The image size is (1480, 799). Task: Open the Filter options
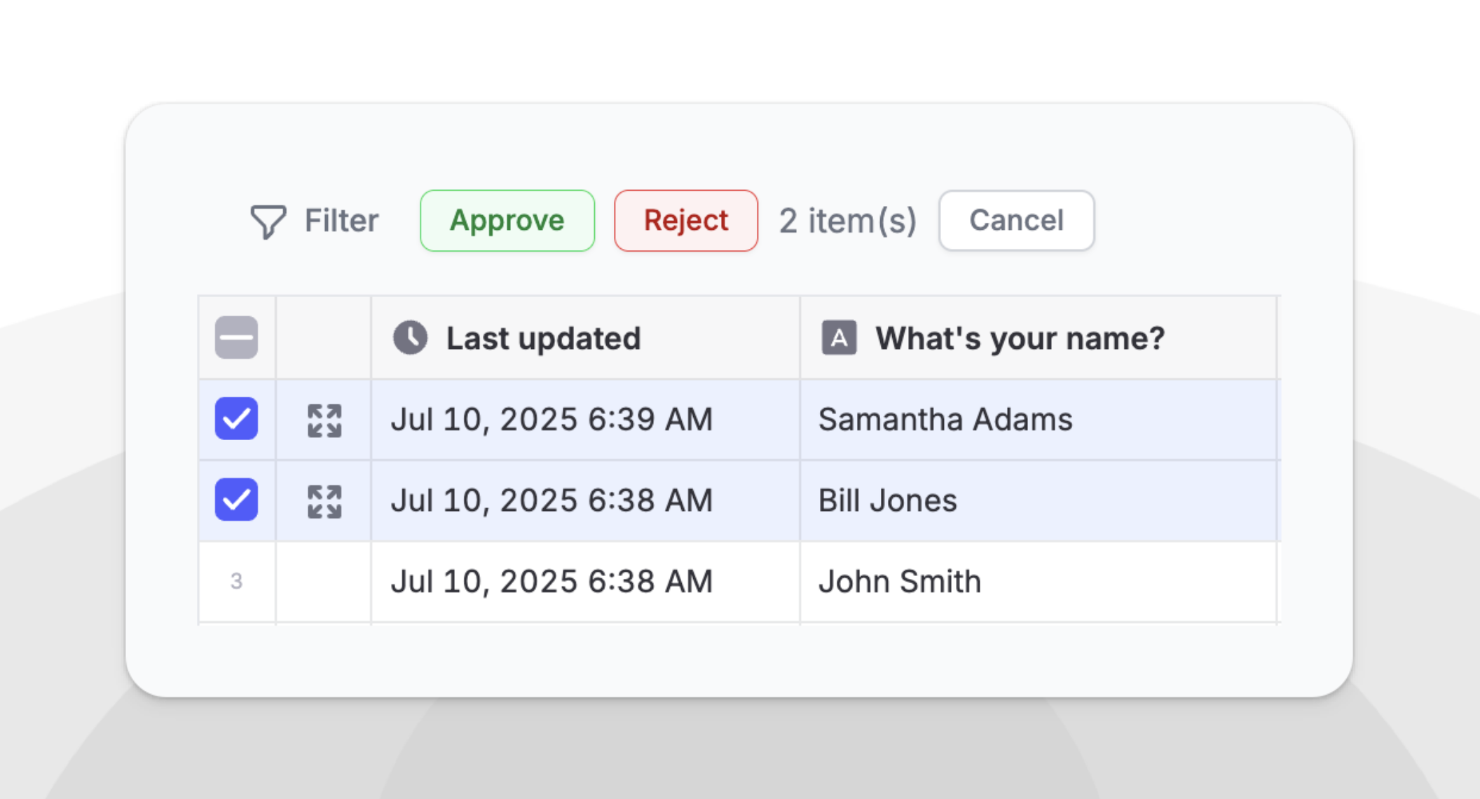click(x=341, y=221)
